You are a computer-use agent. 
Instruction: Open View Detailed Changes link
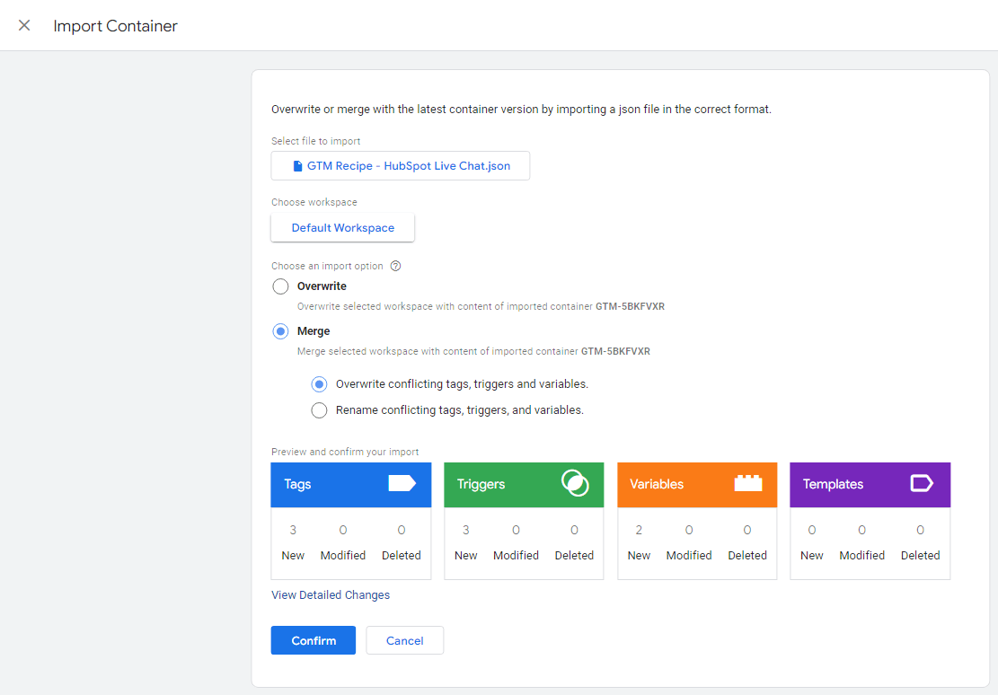click(331, 595)
